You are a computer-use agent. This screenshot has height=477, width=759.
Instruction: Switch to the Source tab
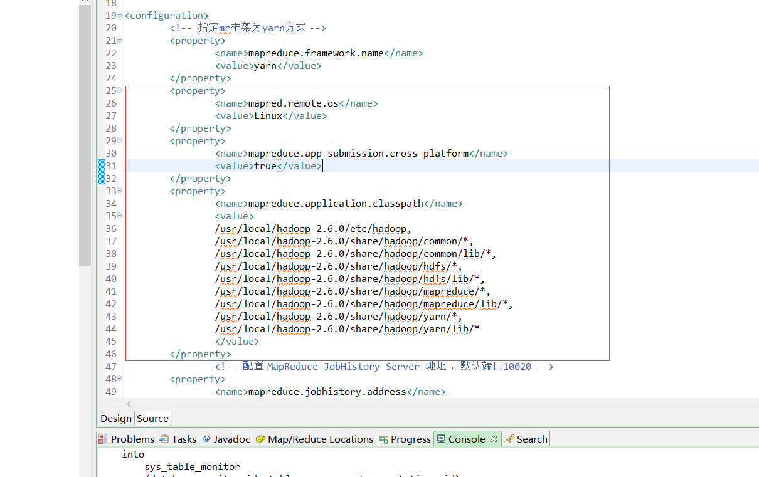pos(152,418)
